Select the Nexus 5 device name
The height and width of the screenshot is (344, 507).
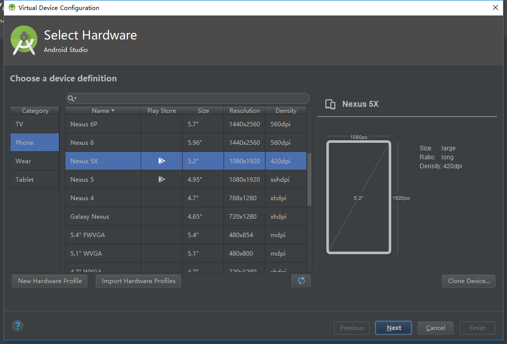[x=82, y=179]
